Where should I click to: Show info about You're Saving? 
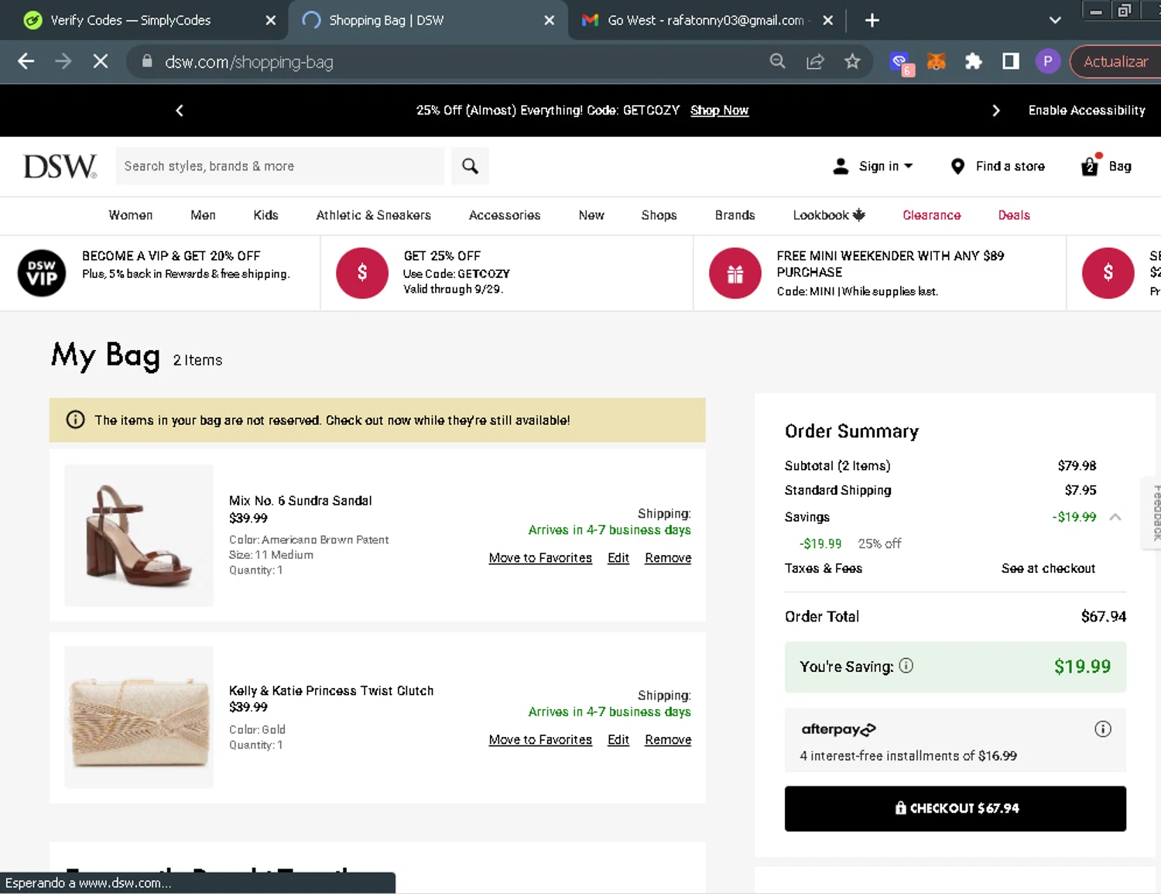pos(906,666)
